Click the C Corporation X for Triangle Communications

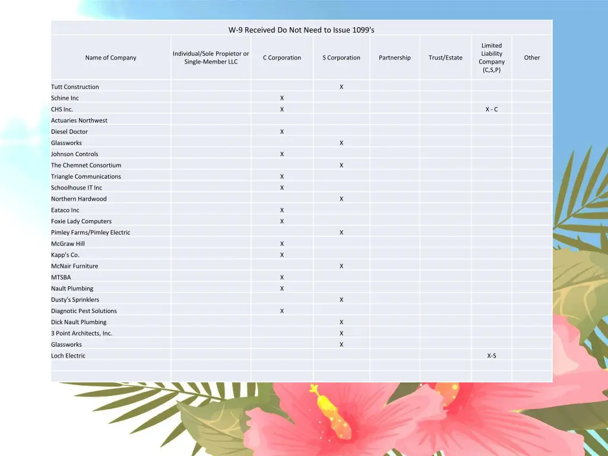click(282, 176)
